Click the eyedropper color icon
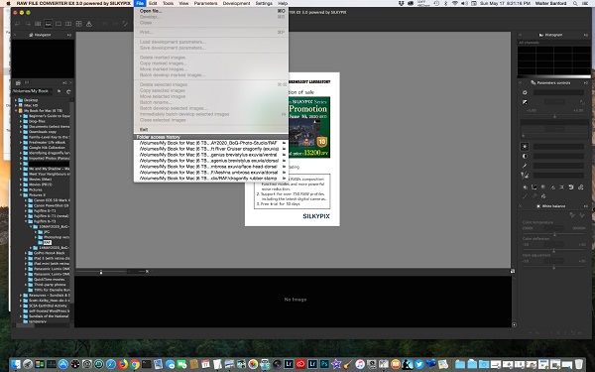The width and height of the screenshot is (595, 372). tap(525, 166)
